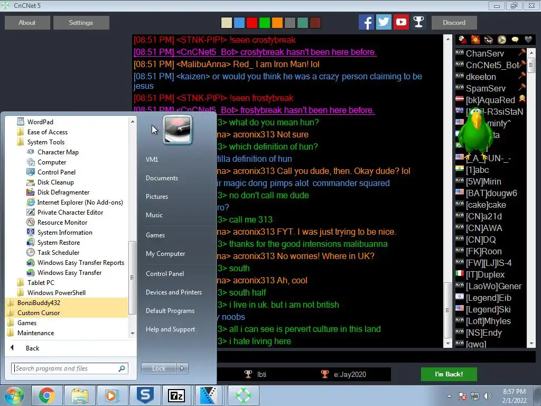Open Documents in start menu
The image size is (541, 406).
click(x=162, y=178)
